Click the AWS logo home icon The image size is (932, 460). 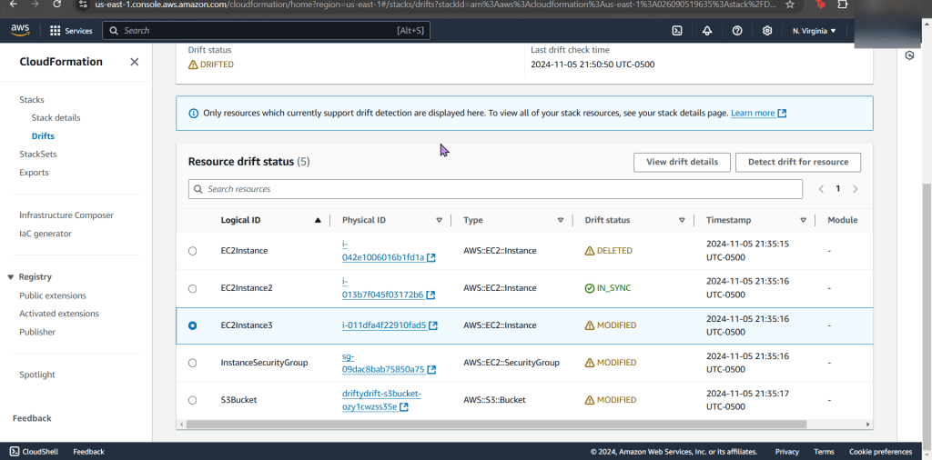click(x=21, y=30)
